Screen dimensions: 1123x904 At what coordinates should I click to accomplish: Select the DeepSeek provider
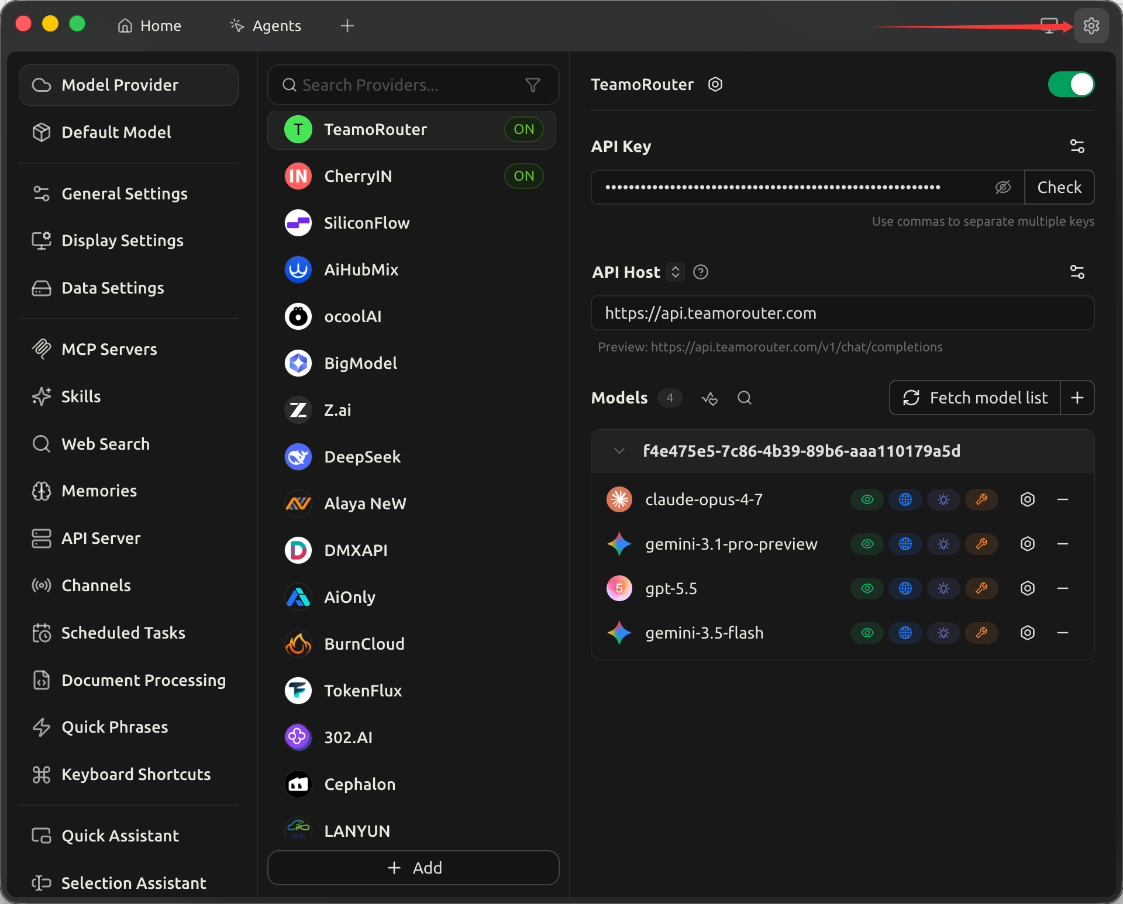pos(412,457)
